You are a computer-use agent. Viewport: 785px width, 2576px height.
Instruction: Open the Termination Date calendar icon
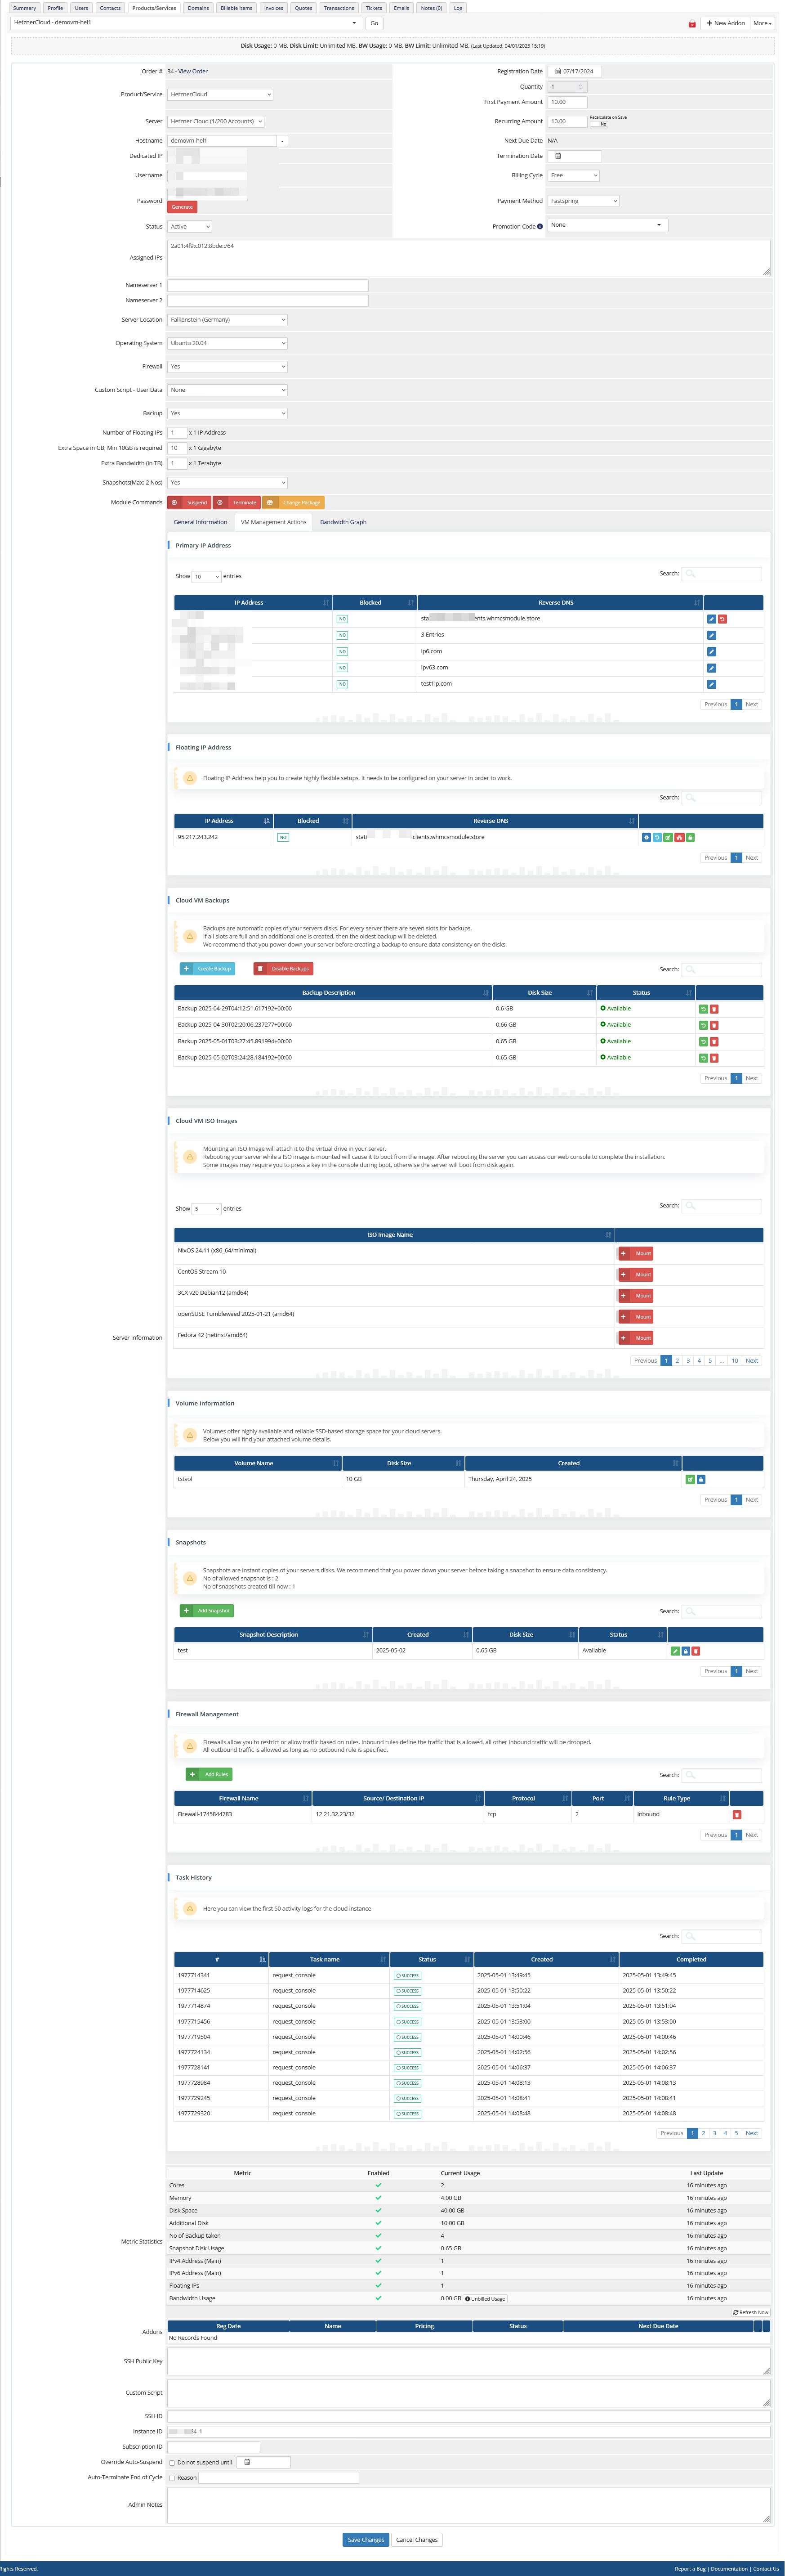pos(558,156)
